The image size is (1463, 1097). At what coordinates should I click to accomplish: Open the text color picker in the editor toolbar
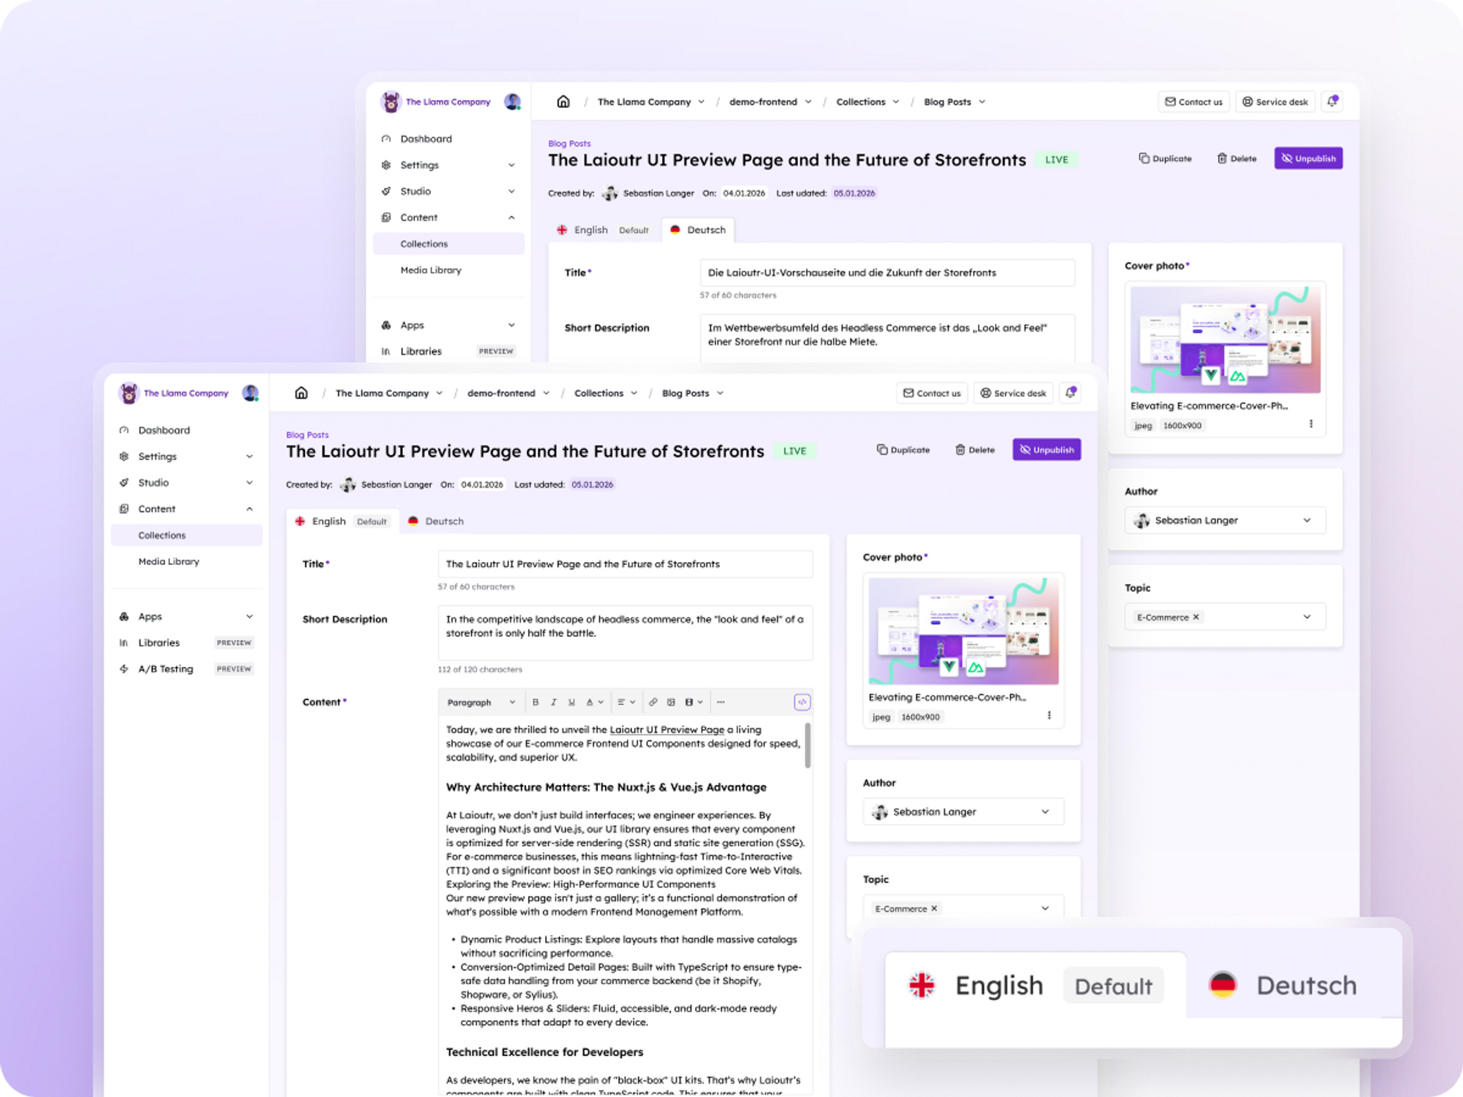click(594, 702)
